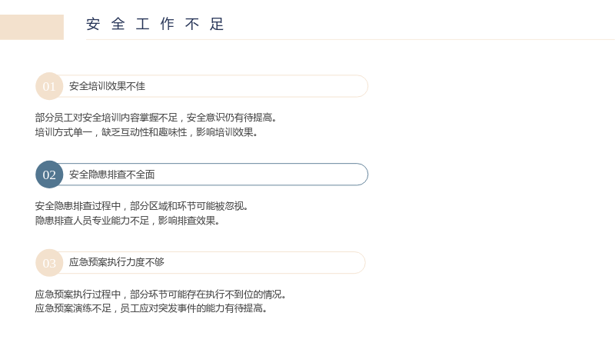615x346 pixels.
Task: Click the slide title 安全工作不足
Action: (155, 25)
